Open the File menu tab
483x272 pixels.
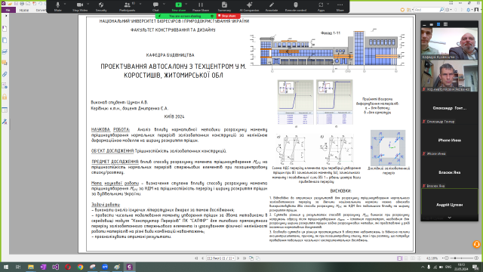tap(8, 10)
